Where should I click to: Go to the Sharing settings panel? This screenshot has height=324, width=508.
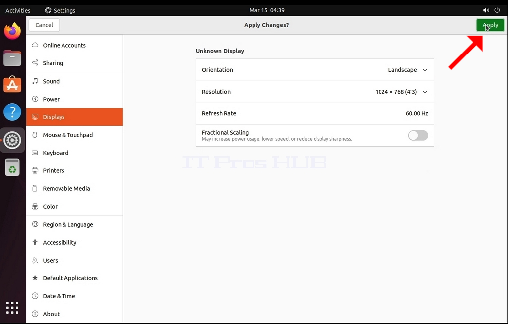(74, 63)
